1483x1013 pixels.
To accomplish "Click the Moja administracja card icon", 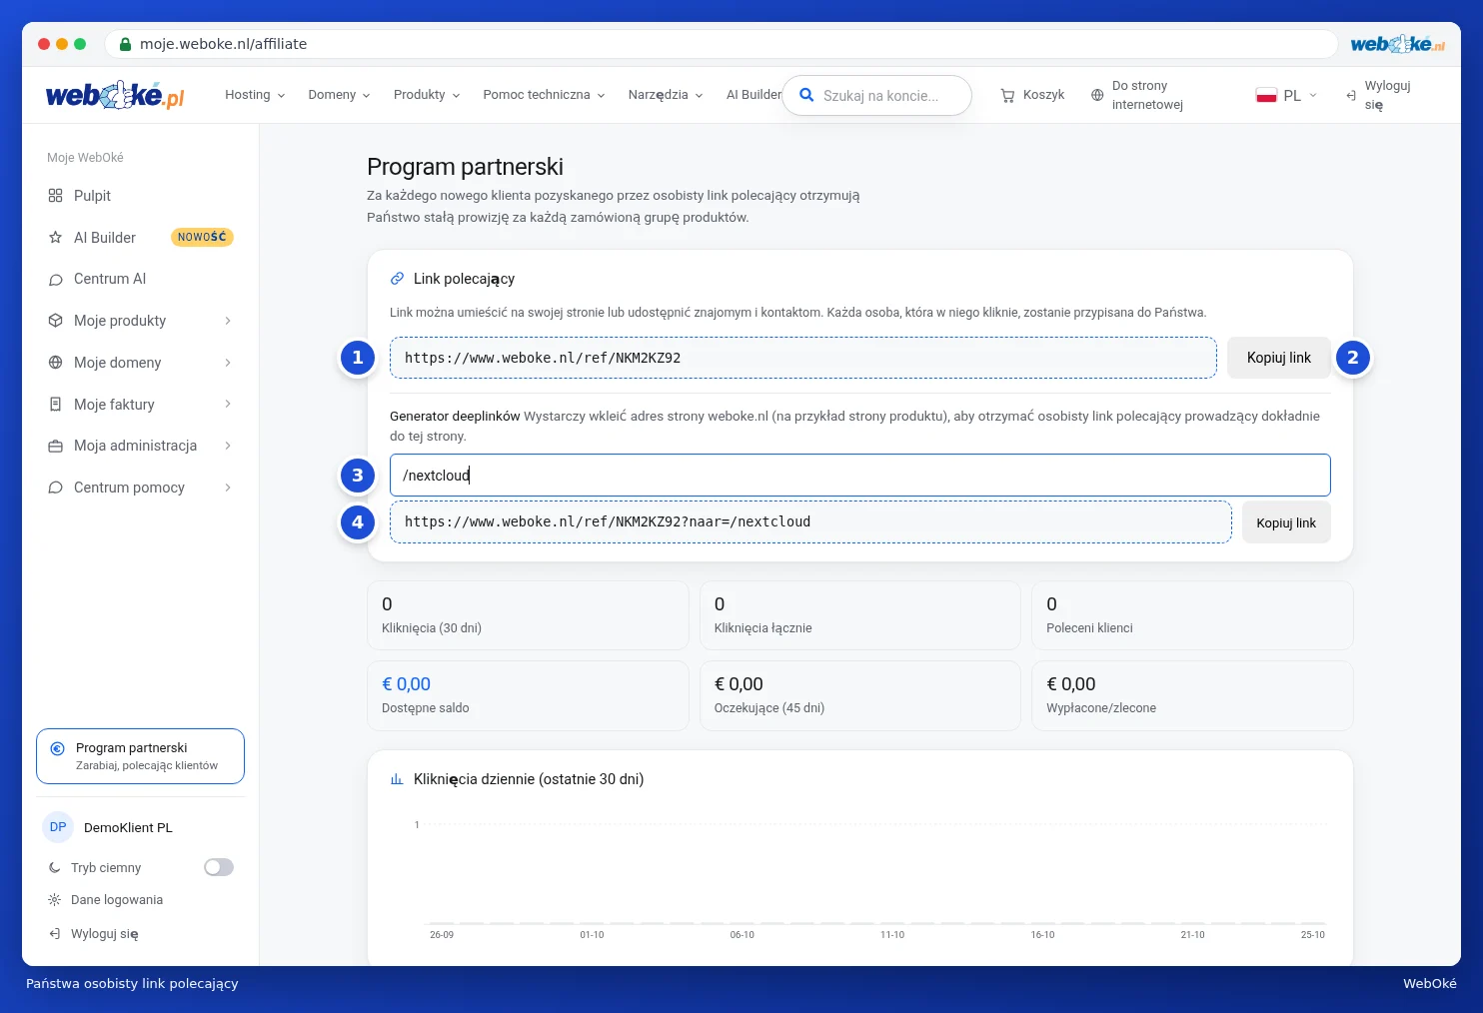I will (x=55, y=446).
